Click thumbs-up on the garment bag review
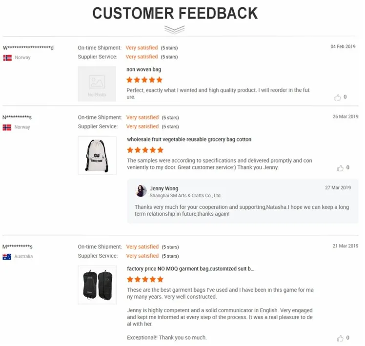Screen dimensions: 365x346 coord(340,338)
